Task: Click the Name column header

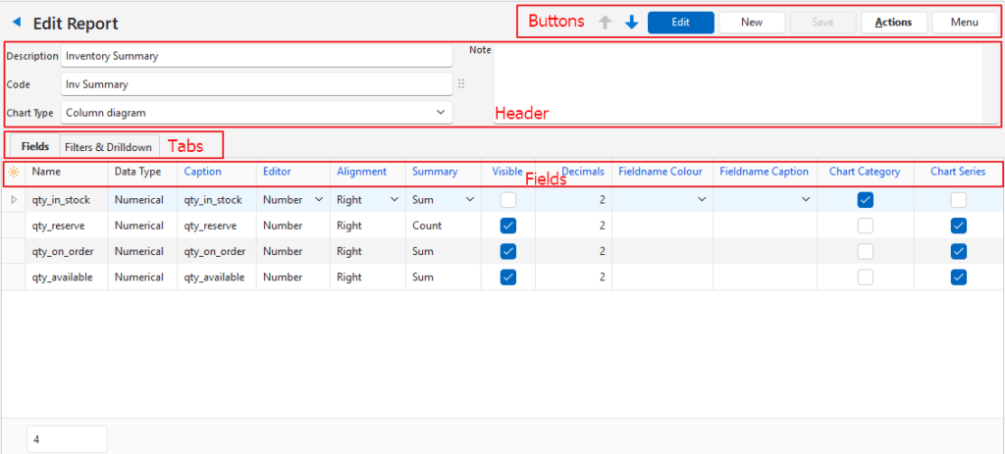Action: [66, 172]
